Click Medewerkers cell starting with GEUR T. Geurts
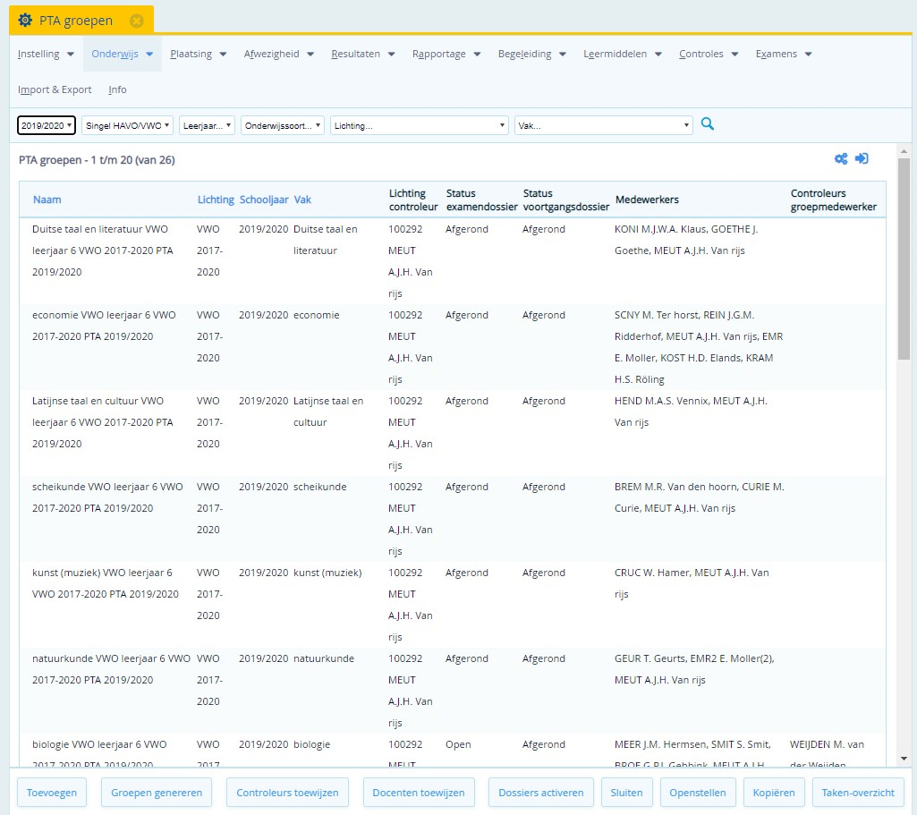This screenshot has height=815, width=917. 694,669
